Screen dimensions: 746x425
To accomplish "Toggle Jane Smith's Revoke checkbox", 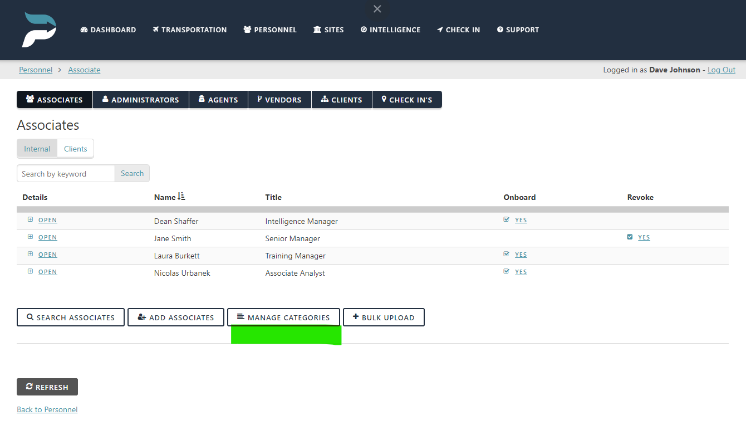I will pyautogui.click(x=630, y=237).
